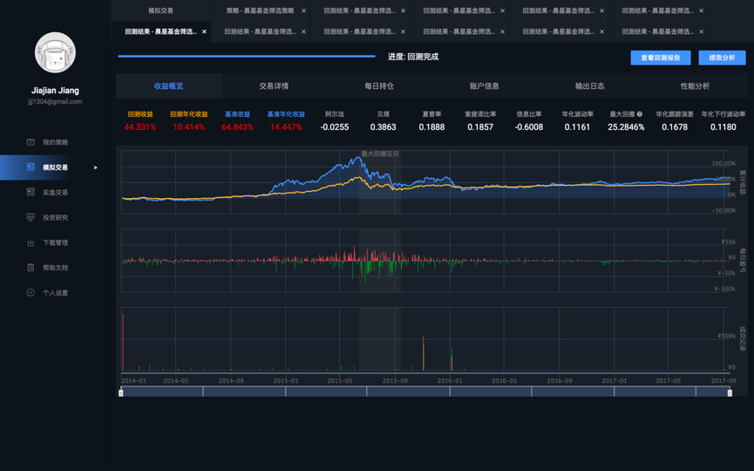Close the 策略-晨星基金筛选策略 tab
Image resolution: width=754 pixels, height=471 pixels.
click(303, 10)
